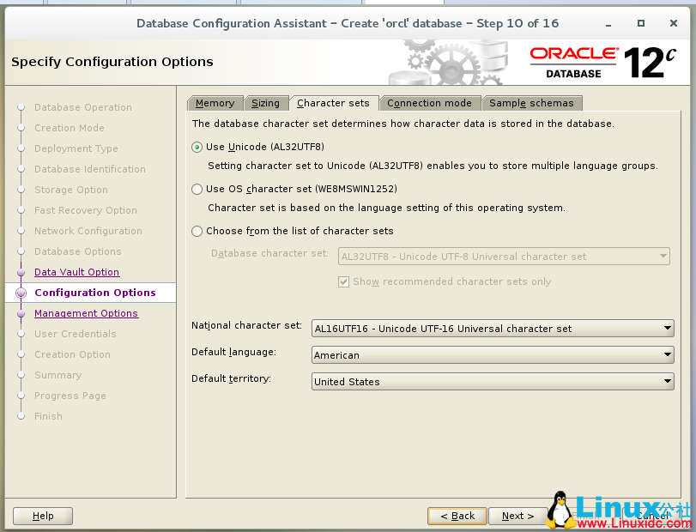The height and width of the screenshot is (532, 696).
Task: Switch to the Memory tab
Action: pyautogui.click(x=215, y=102)
